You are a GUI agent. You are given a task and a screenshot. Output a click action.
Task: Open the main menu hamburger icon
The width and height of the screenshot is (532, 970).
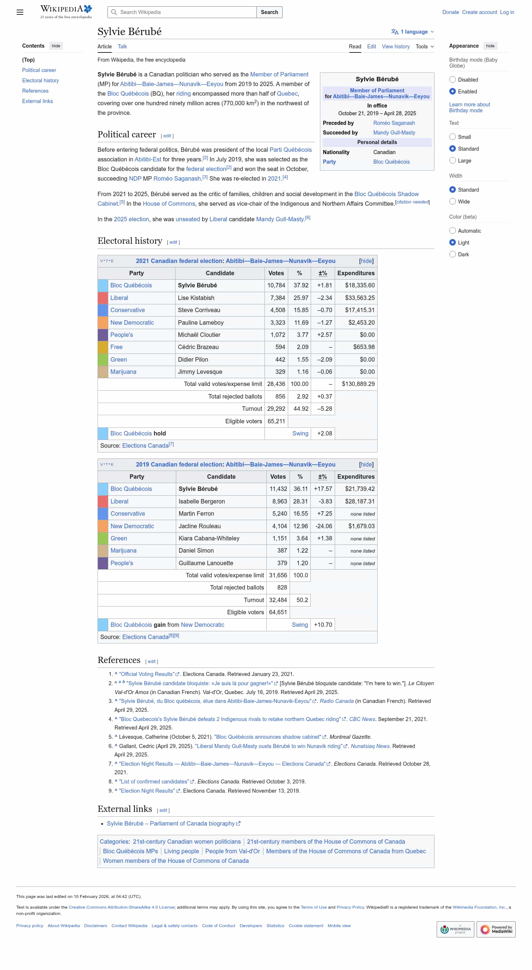(20, 12)
